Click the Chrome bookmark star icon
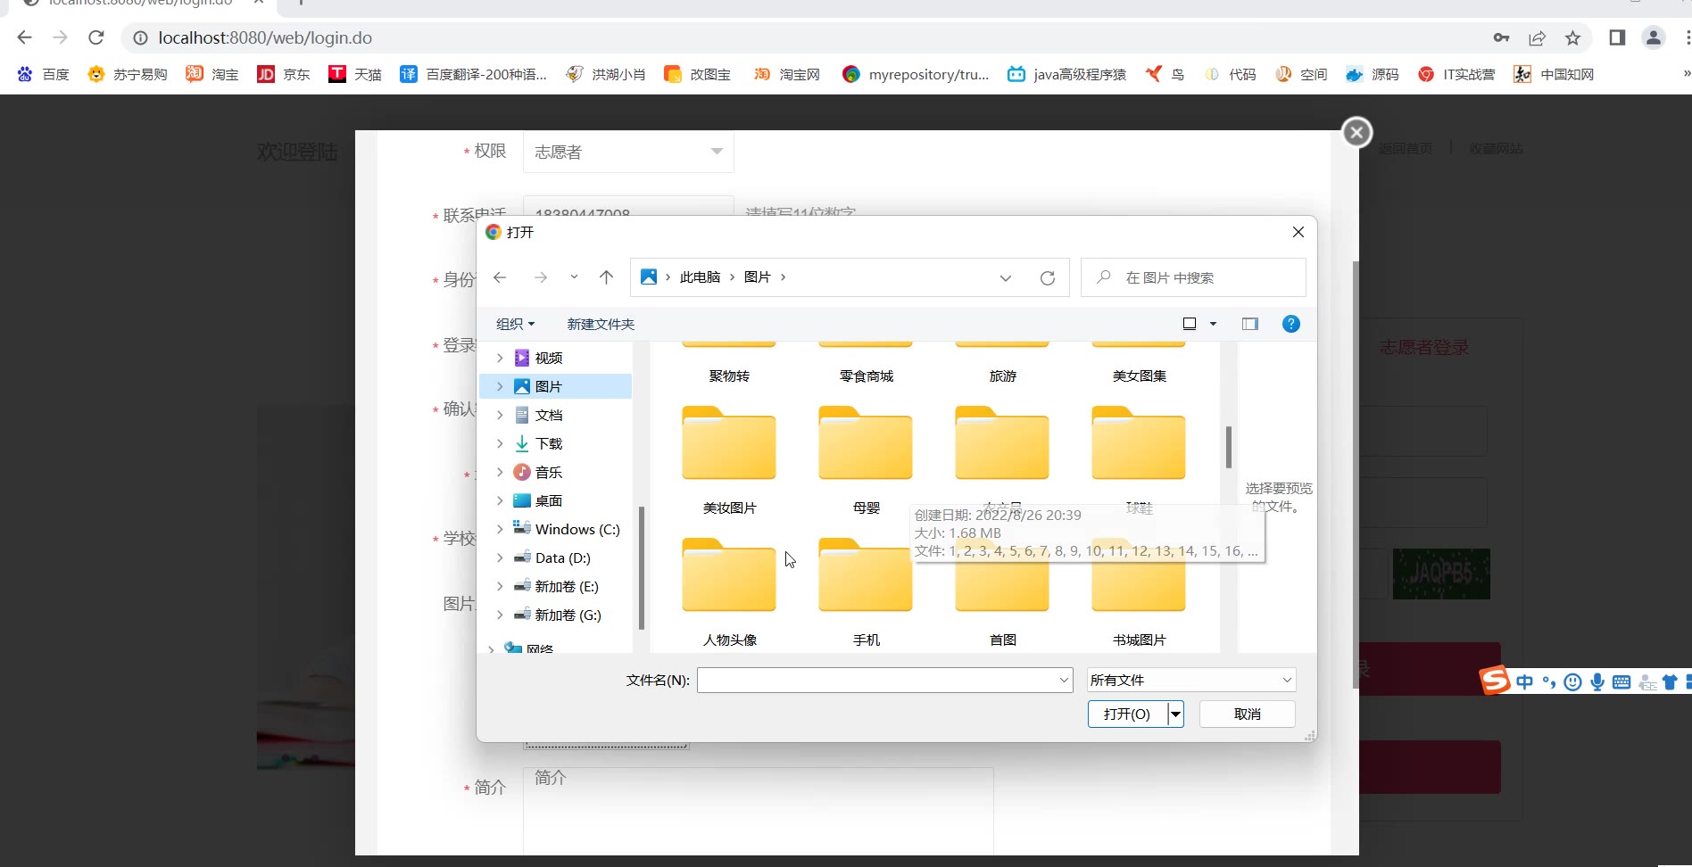 1572,38
